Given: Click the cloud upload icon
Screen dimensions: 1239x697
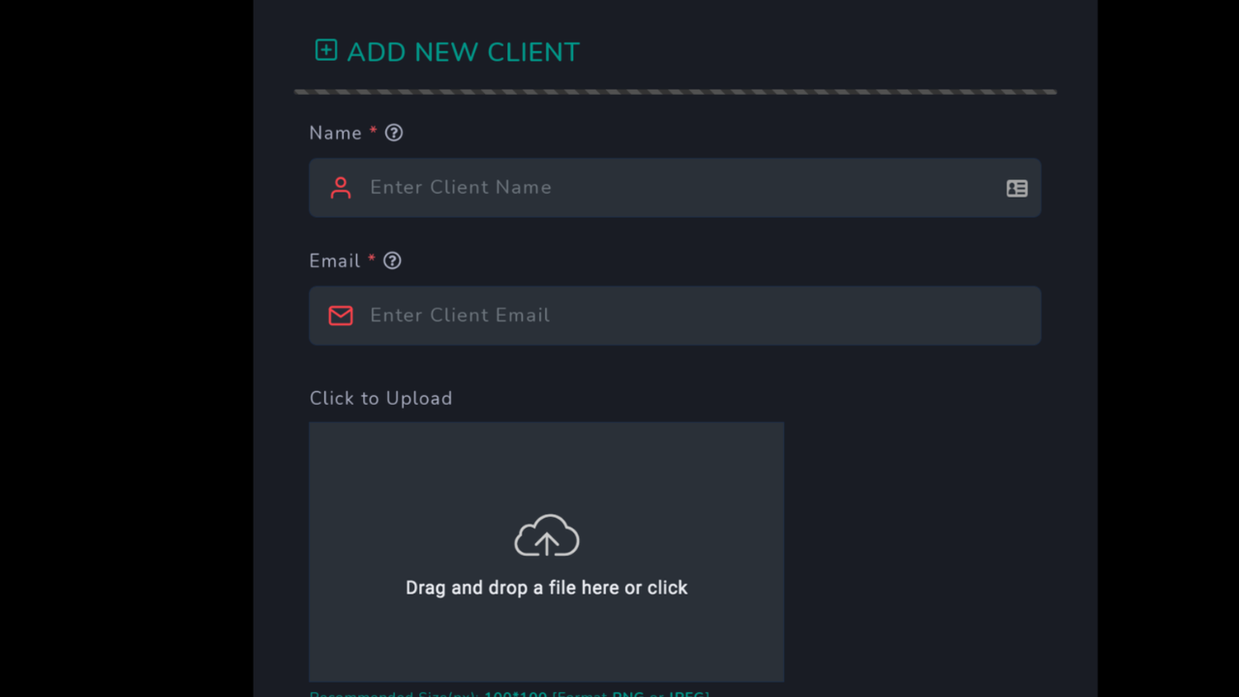Looking at the screenshot, I should coord(547,535).
